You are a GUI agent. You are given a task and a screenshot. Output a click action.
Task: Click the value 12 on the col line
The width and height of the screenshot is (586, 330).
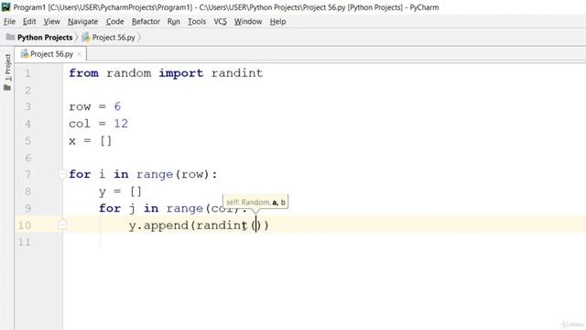(x=121, y=124)
